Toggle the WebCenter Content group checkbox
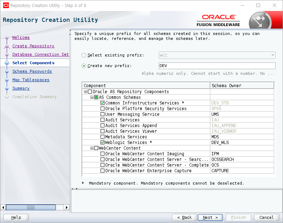283x223 pixels. point(96,148)
